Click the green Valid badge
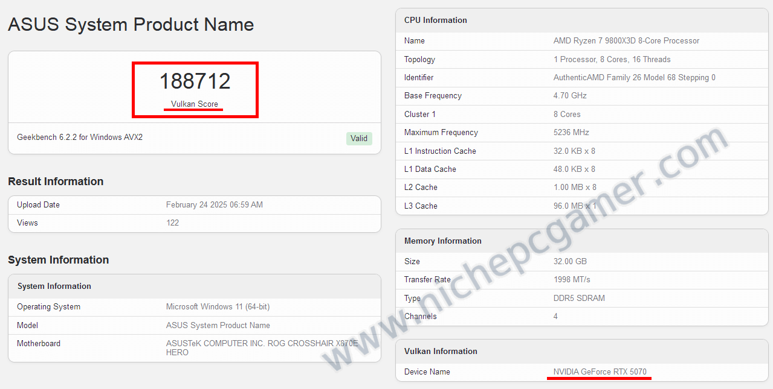The width and height of the screenshot is (773, 389). click(x=359, y=138)
